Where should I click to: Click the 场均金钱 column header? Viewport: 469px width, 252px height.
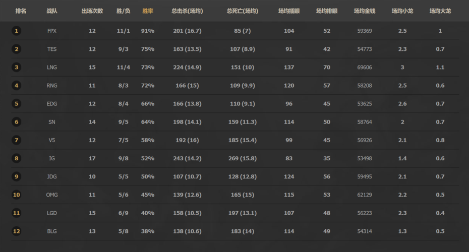tap(365, 11)
